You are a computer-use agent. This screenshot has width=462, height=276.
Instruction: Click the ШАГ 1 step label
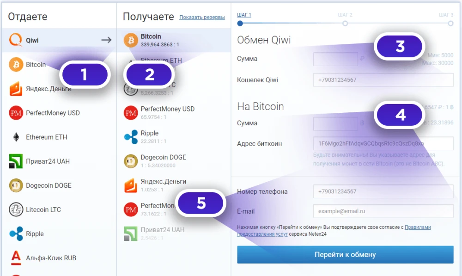pos(244,15)
